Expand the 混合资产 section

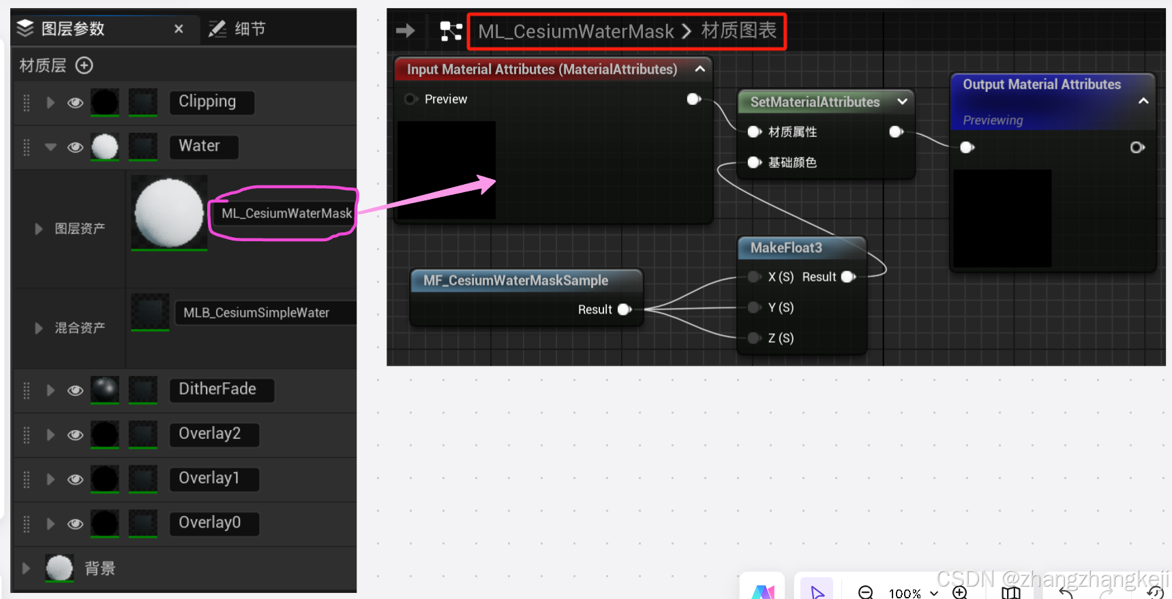39,328
